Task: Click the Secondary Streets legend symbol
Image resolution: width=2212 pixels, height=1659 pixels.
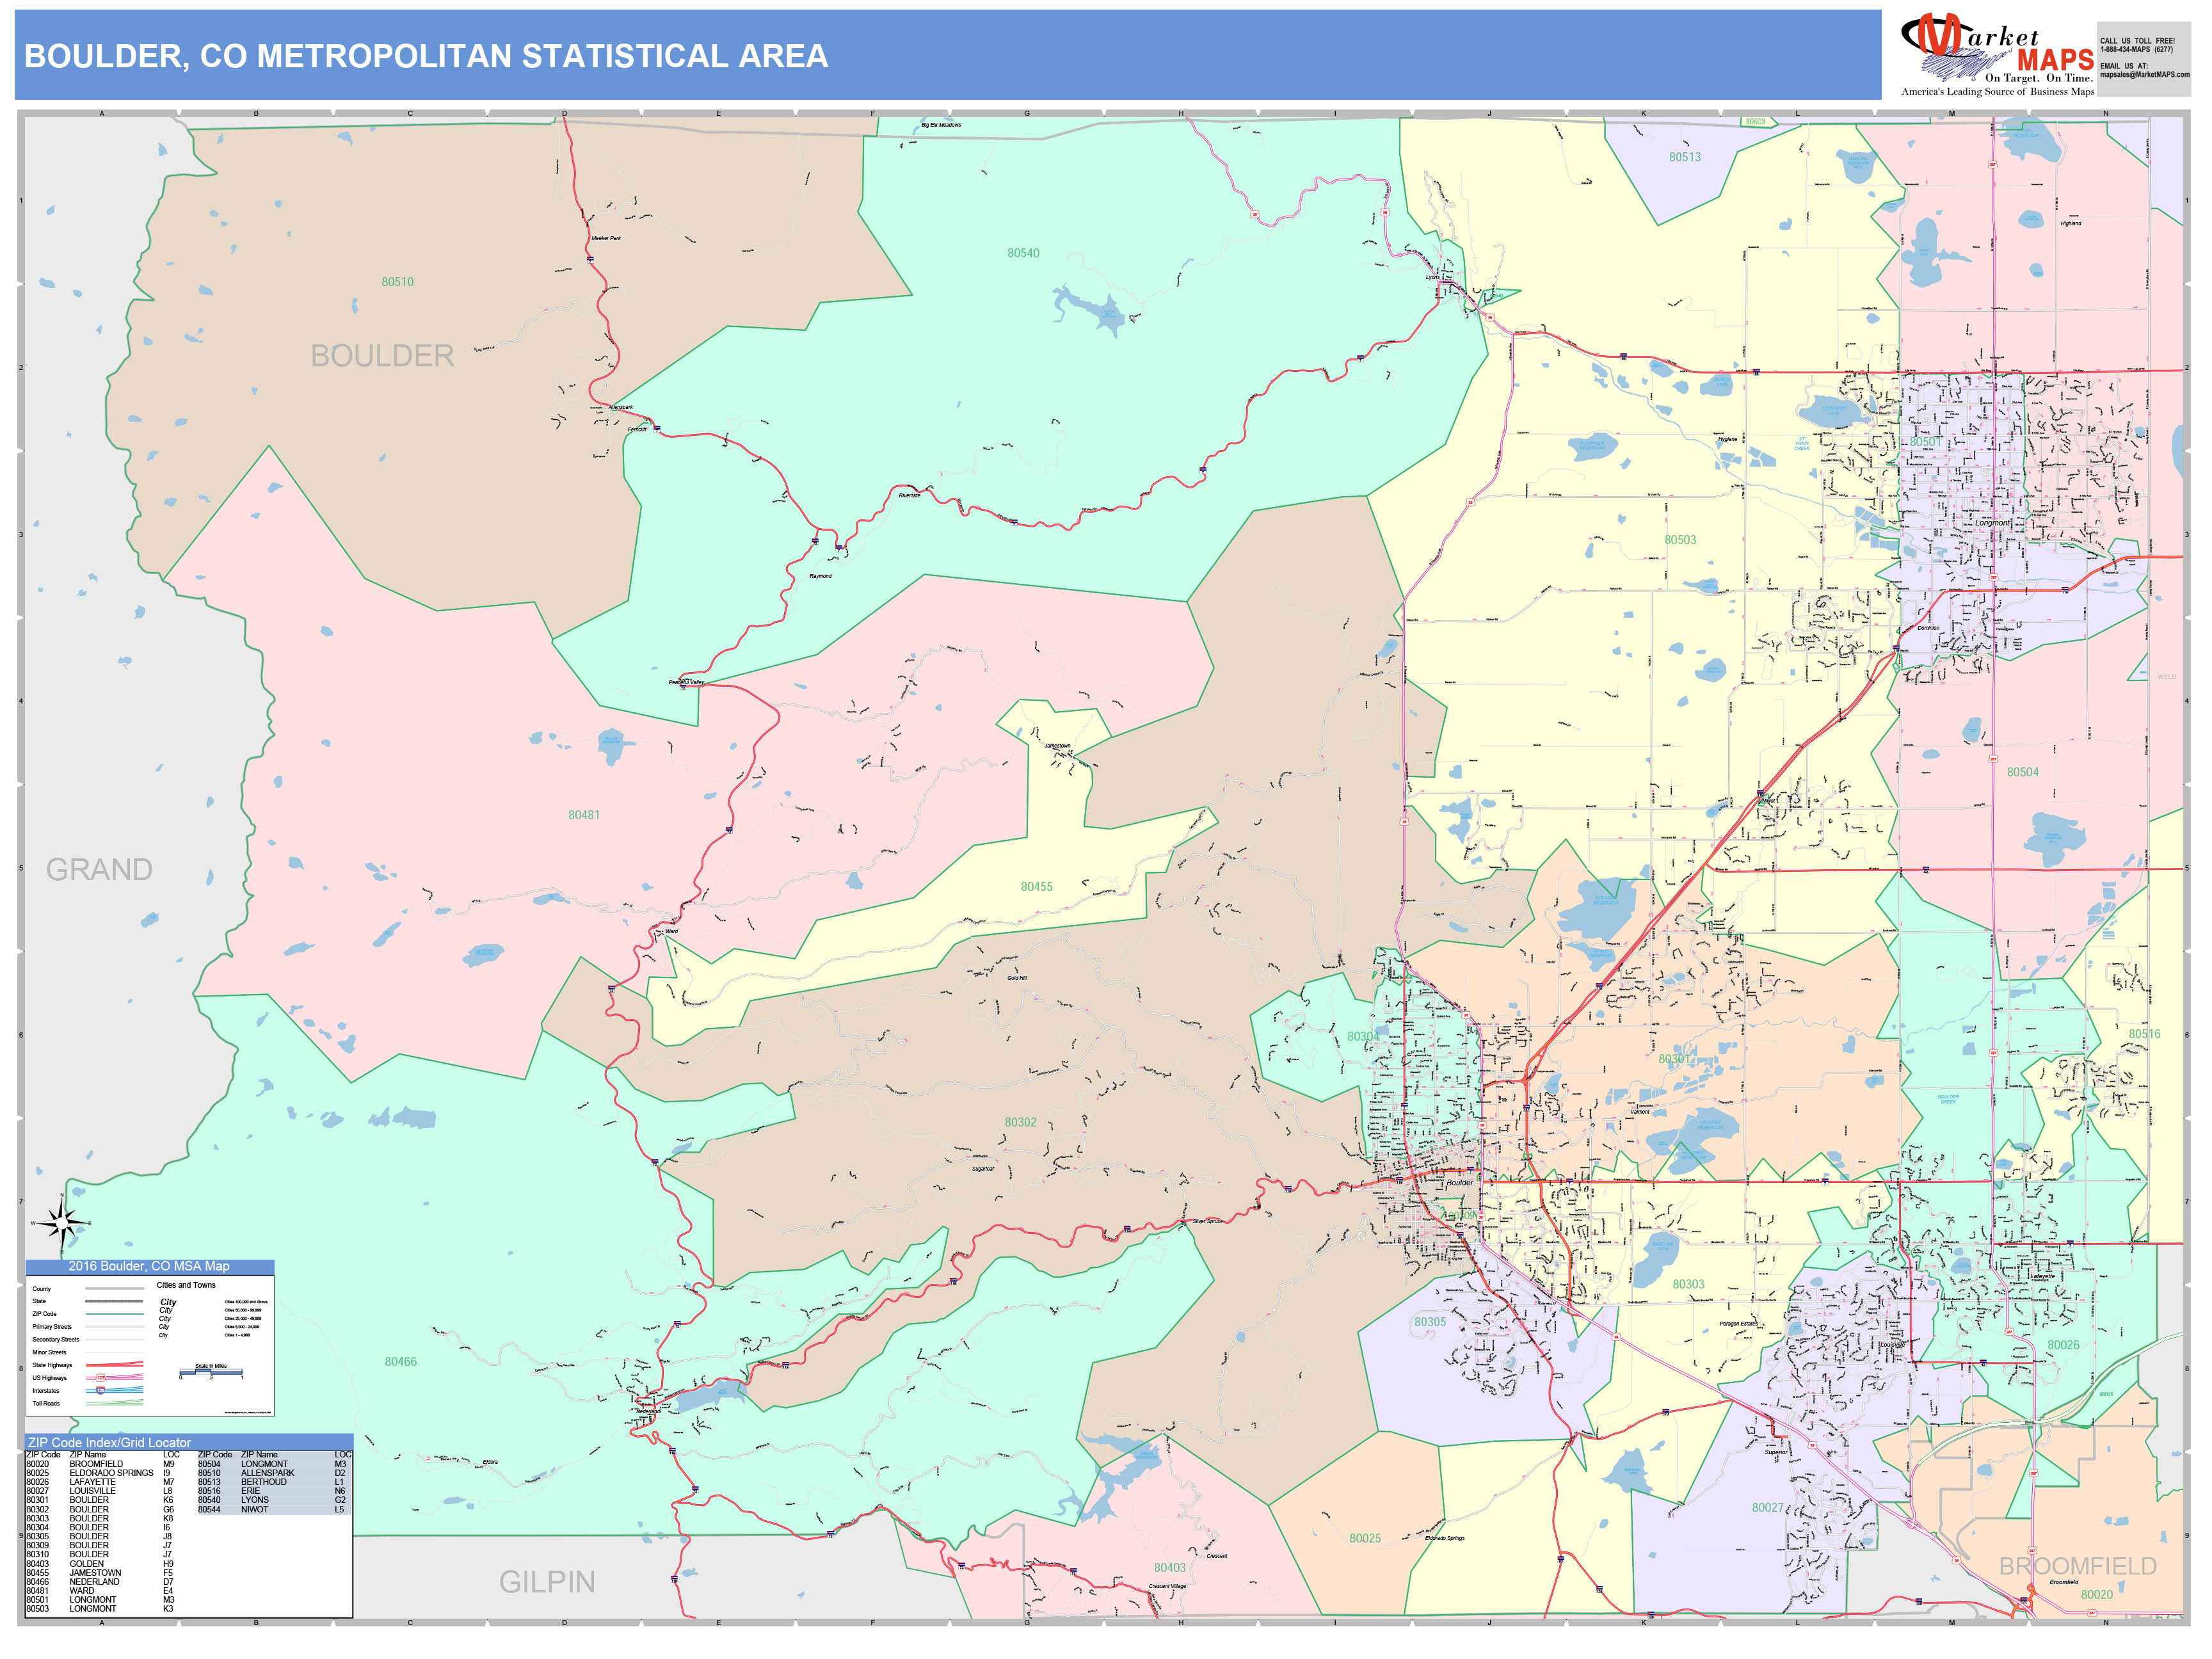Action: click(x=114, y=1340)
